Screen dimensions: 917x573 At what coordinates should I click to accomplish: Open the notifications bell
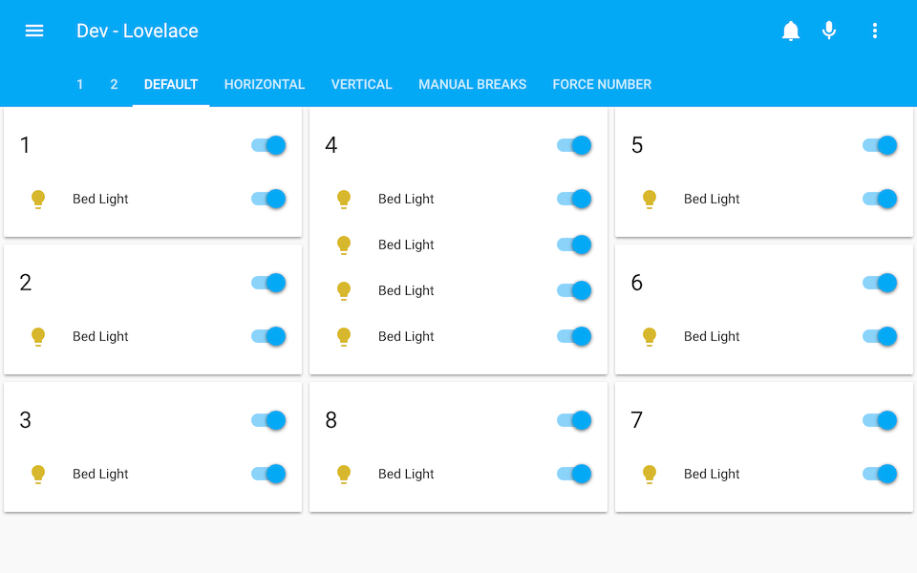tap(791, 31)
